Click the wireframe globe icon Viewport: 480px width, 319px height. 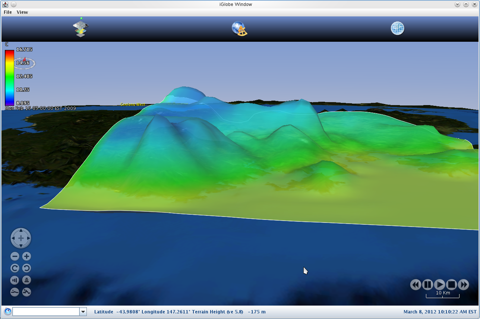pos(397,28)
